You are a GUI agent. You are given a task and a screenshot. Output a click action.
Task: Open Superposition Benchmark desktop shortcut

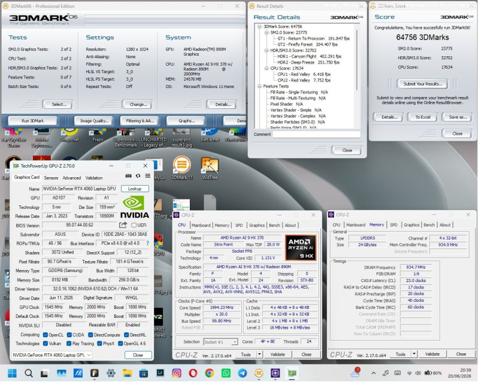tap(126, 138)
